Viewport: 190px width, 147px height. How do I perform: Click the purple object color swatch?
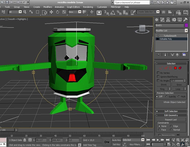pyautogui.click(x=186, y=25)
